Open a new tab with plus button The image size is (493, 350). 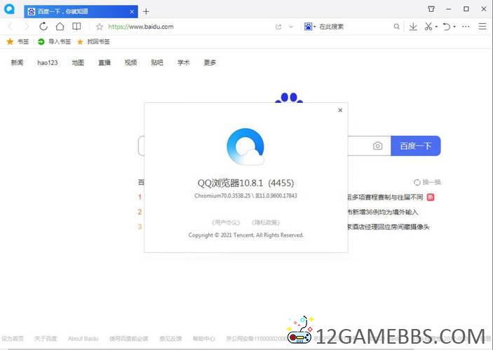tap(146, 12)
